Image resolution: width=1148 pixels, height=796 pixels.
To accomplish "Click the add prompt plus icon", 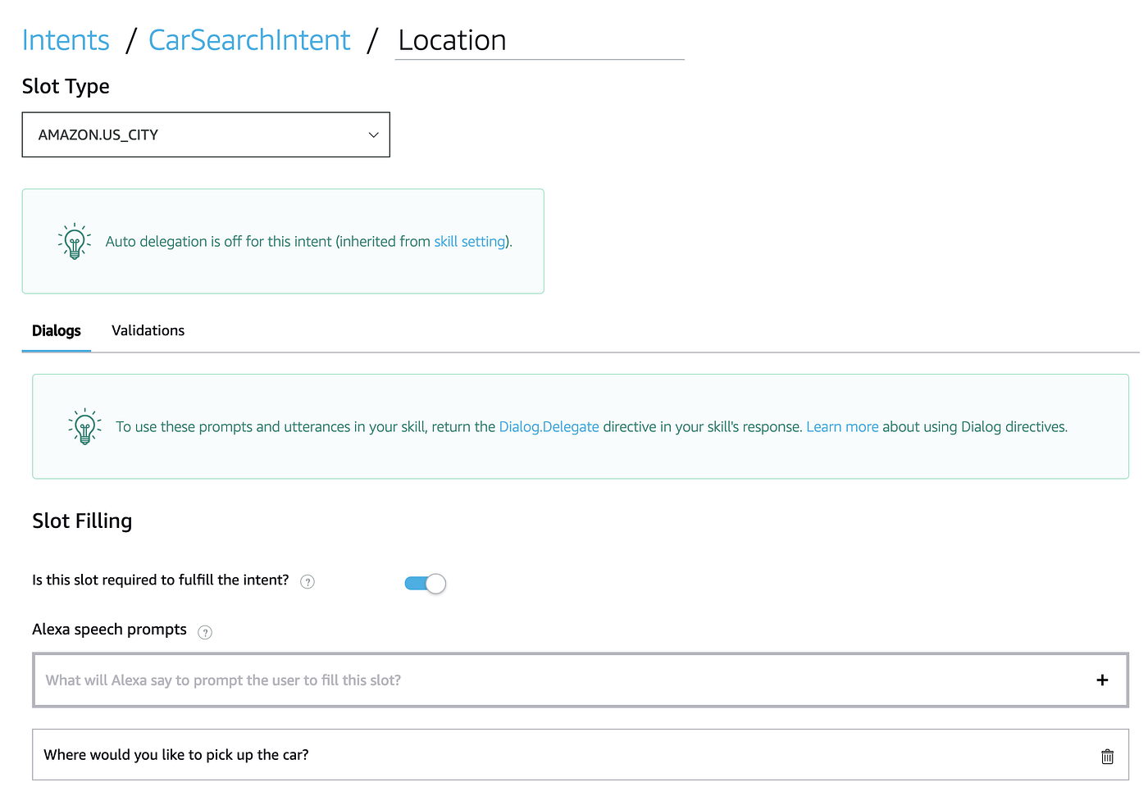I will [1103, 680].
